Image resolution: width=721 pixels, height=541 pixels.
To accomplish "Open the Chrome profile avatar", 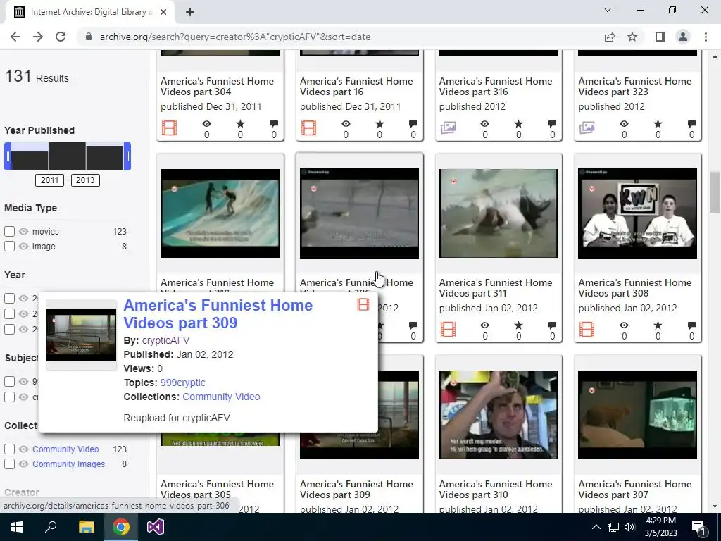I will (683, 37).
